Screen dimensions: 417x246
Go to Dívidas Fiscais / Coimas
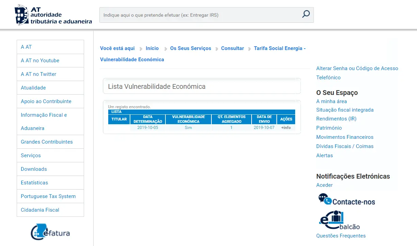click(345, 146)
